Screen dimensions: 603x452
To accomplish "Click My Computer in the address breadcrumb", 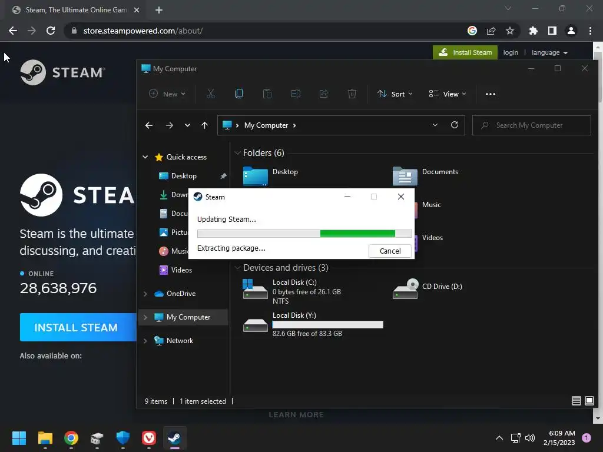I will click(x=266, y=125).
